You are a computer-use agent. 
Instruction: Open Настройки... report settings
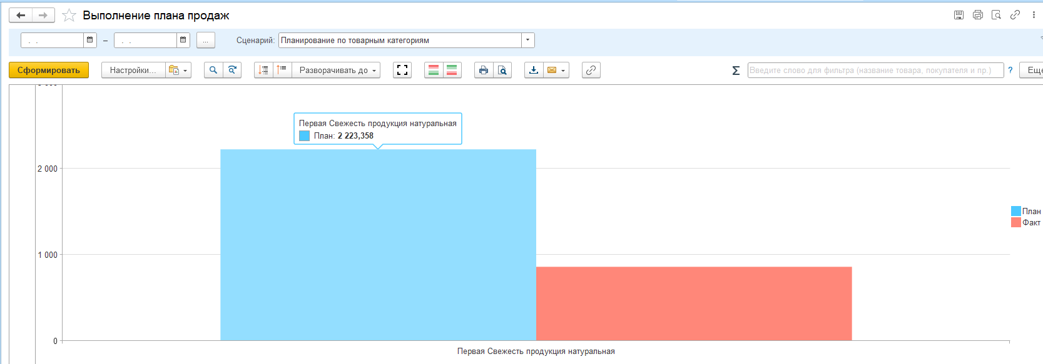(133, 70)
